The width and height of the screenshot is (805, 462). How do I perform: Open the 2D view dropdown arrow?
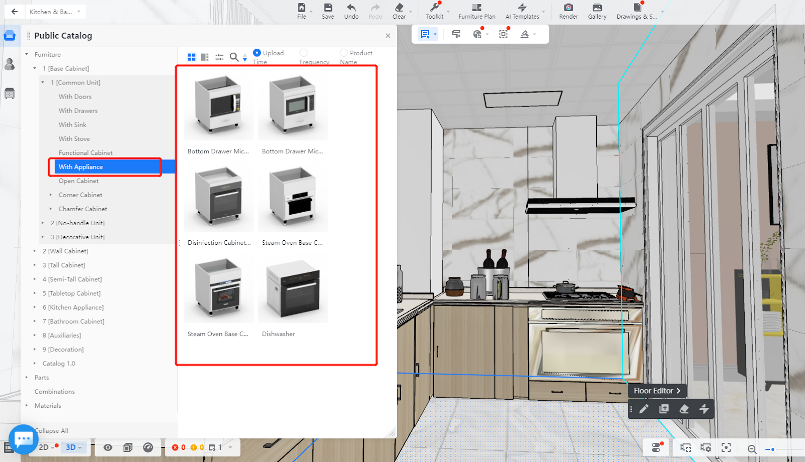click(53, 447)
